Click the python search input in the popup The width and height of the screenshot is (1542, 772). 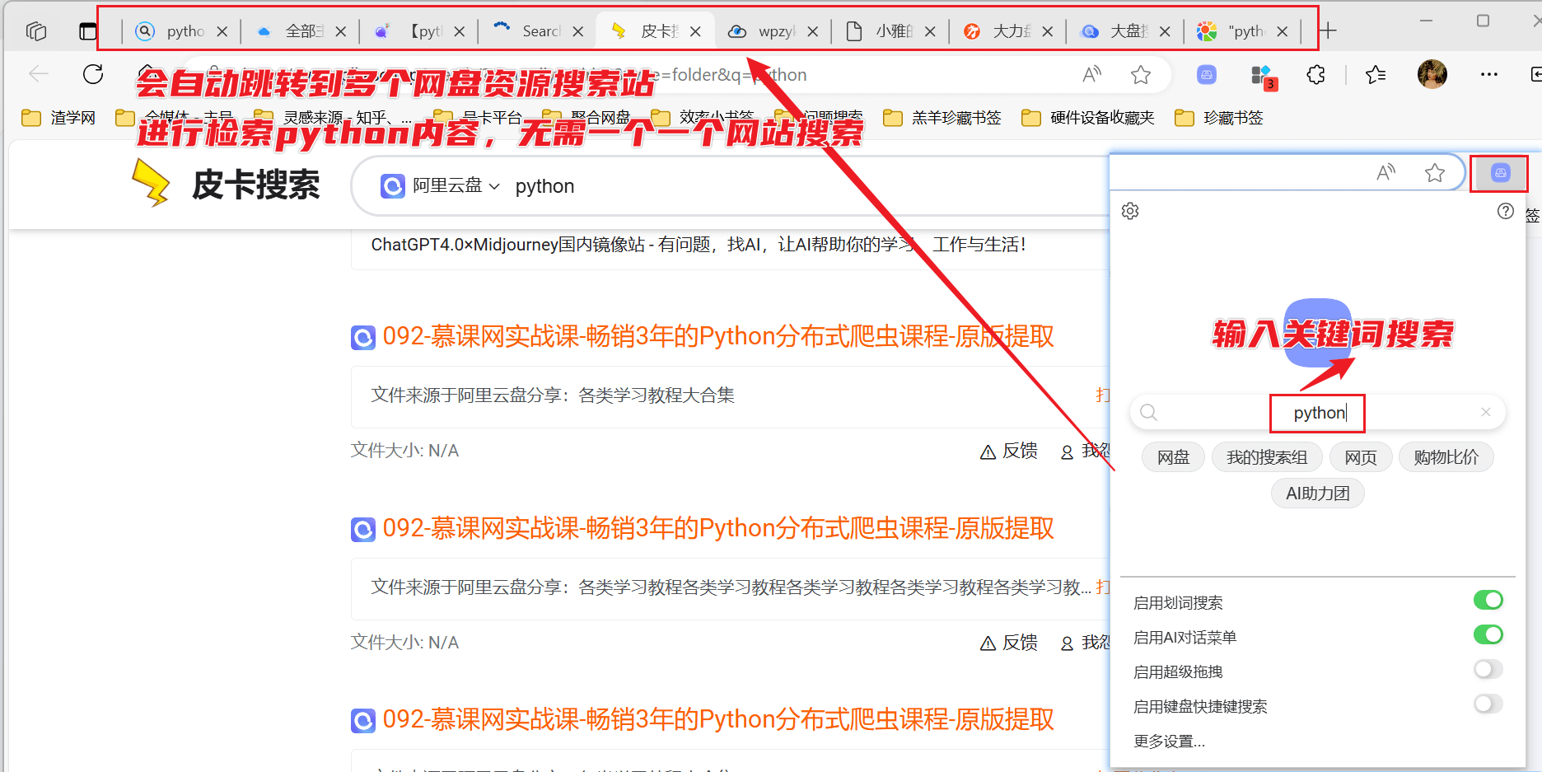1316,413
